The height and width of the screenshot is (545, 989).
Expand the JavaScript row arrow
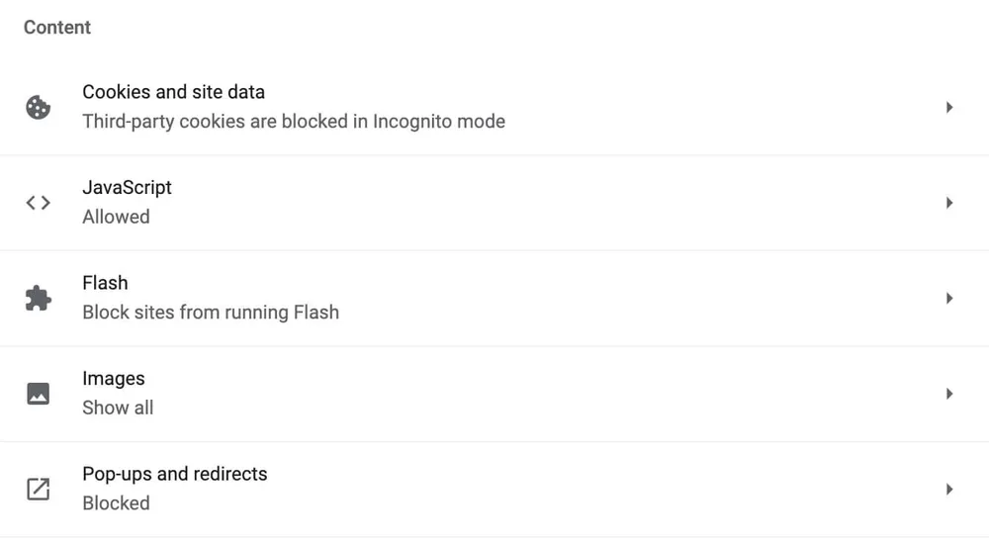pyautogui.click(x=948, y=203)
